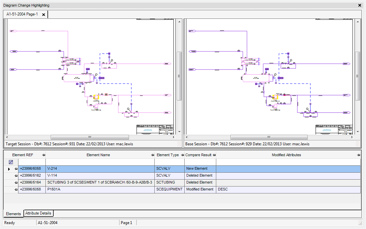Close the A1-51-2004 Page-1 tab
Screen dimensions: 366x229
[43, 14]
